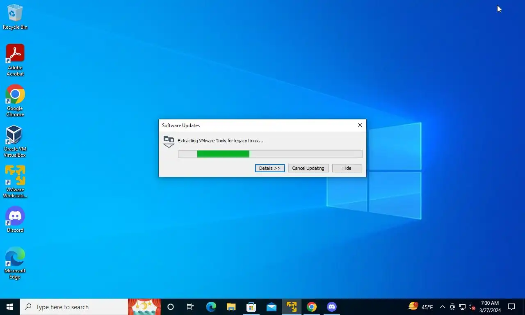The height and width of the screenshot is (315, 525).
Task: Click the muted volume tray icon
Action: pyautogui.click(x=472, y=307)
